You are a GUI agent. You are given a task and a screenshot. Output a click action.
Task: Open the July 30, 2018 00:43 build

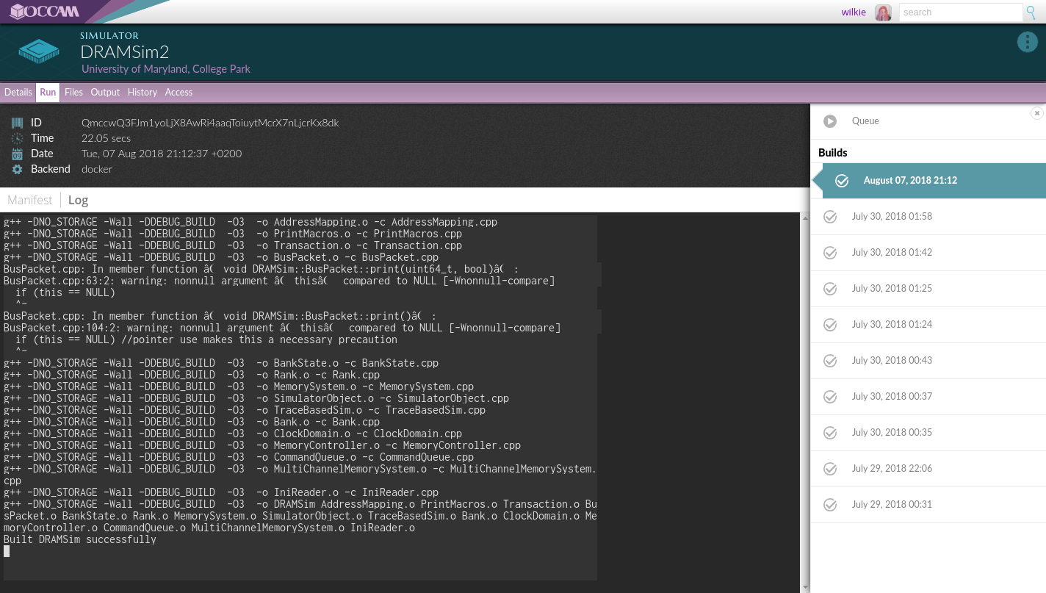pyautogui.click(x=928, y=361)
